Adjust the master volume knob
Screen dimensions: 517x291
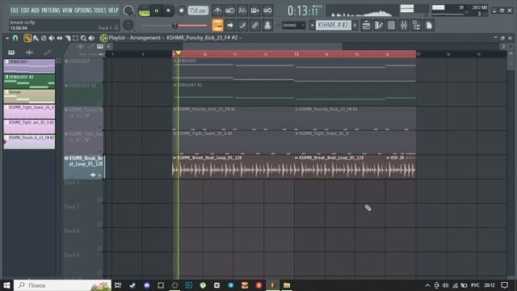coord(128,11)
